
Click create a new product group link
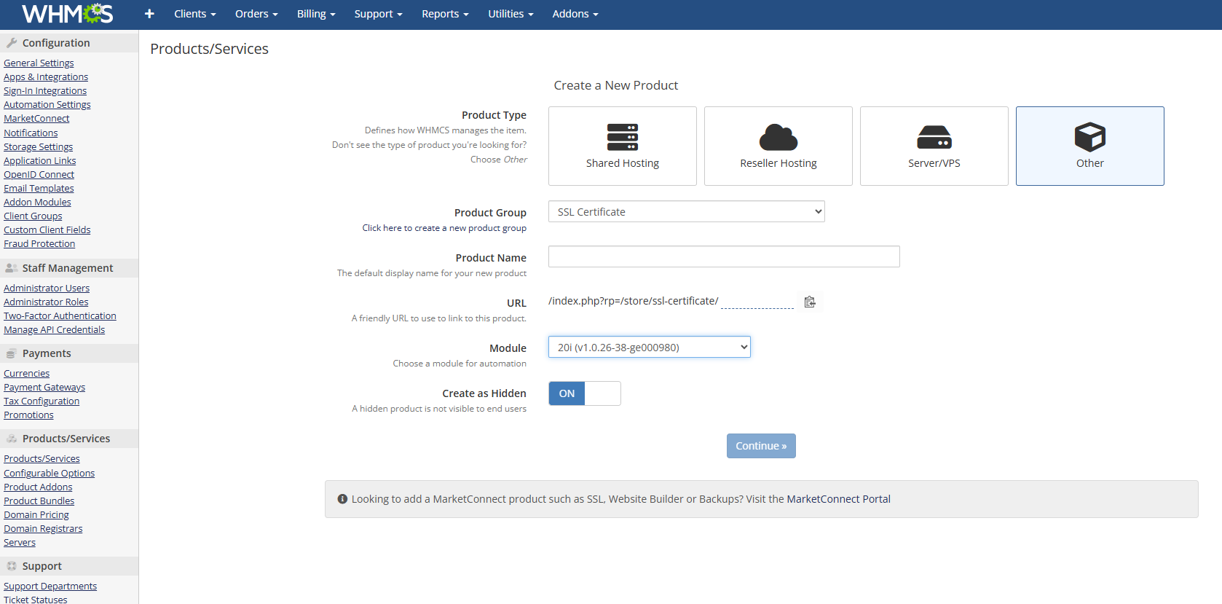(x=444, y=228)
